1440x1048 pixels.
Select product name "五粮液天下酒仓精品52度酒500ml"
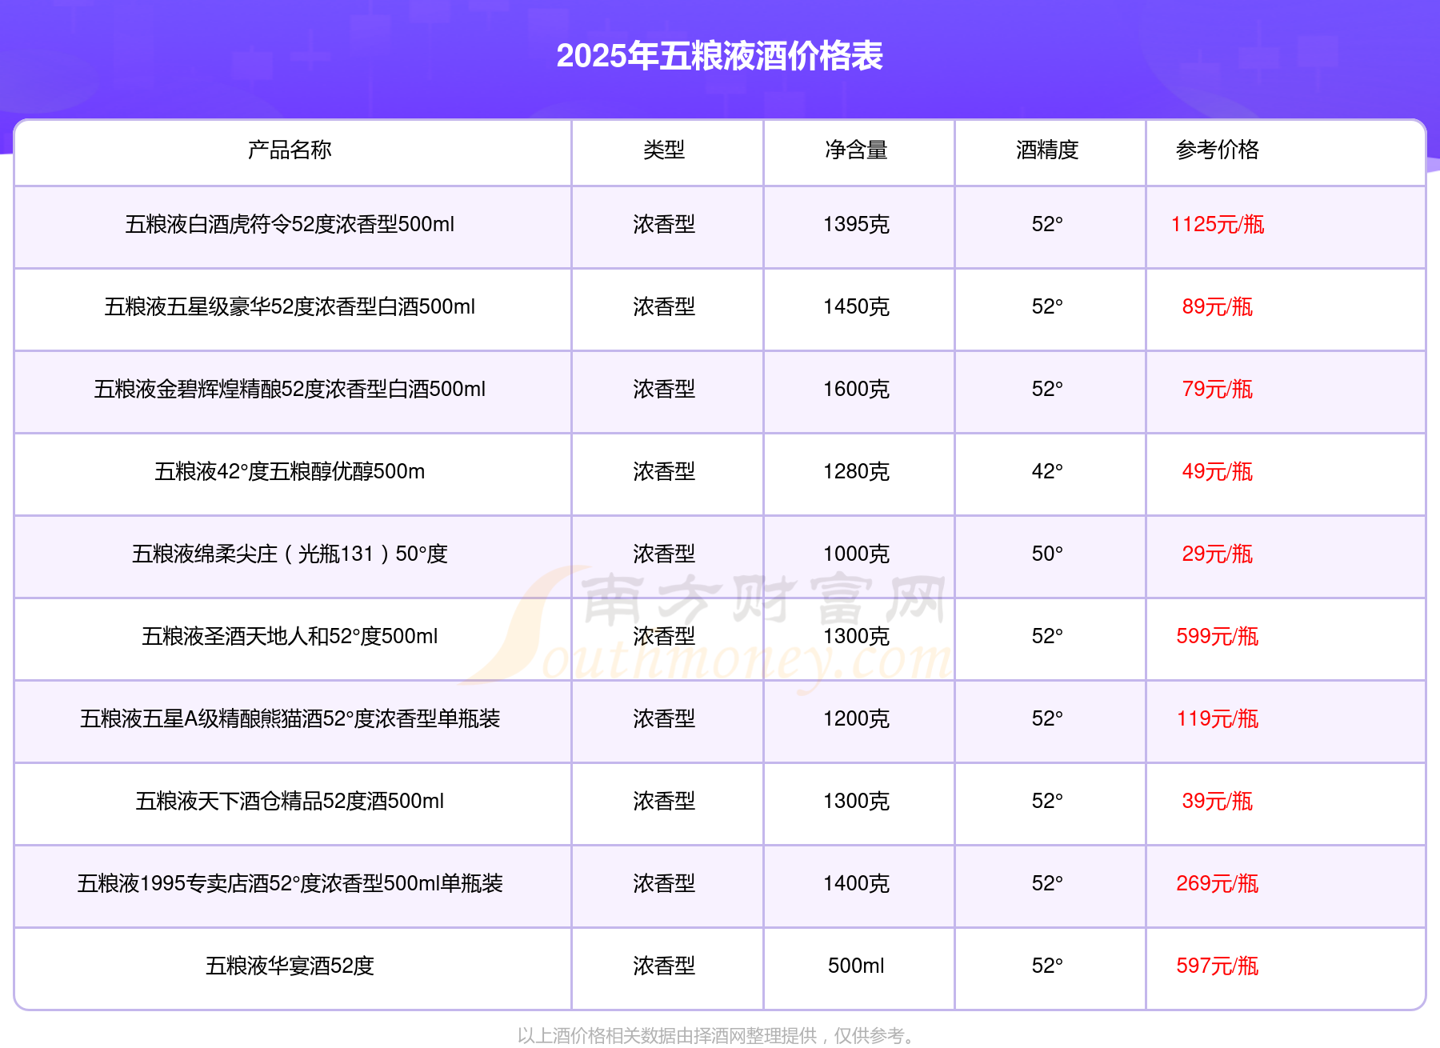point(290,801)
